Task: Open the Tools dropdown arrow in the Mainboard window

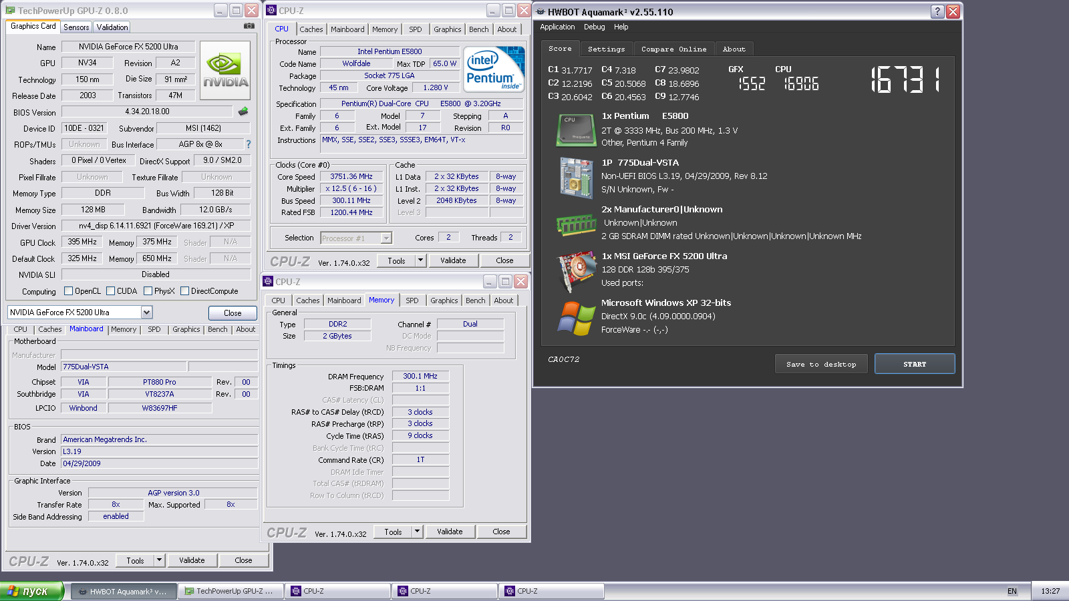Action: (159, 560)
